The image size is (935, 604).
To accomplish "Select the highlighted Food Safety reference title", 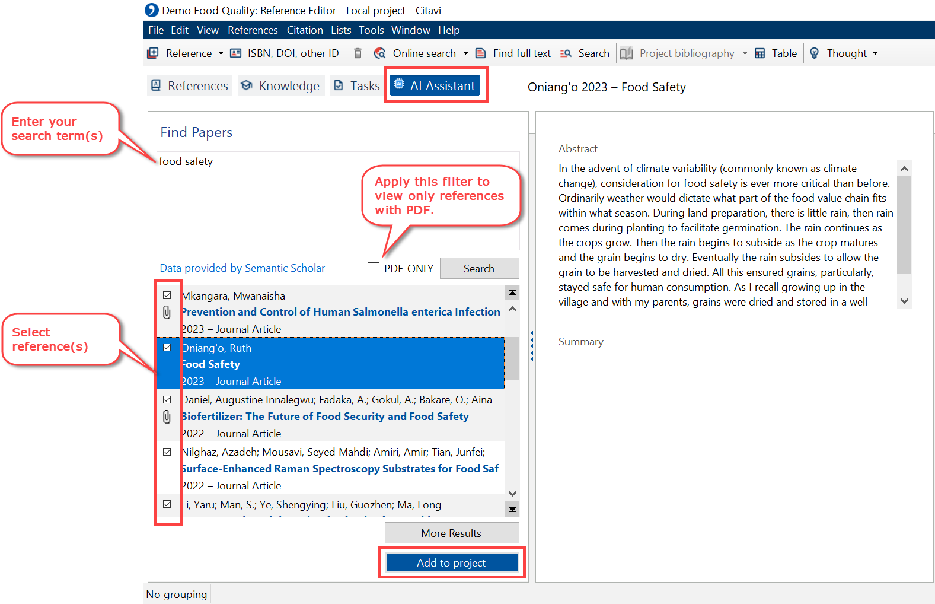I will point(211,364).
